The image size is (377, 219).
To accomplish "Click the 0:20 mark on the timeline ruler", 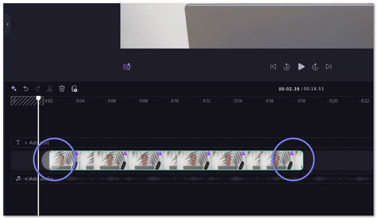I will point(333,101).
